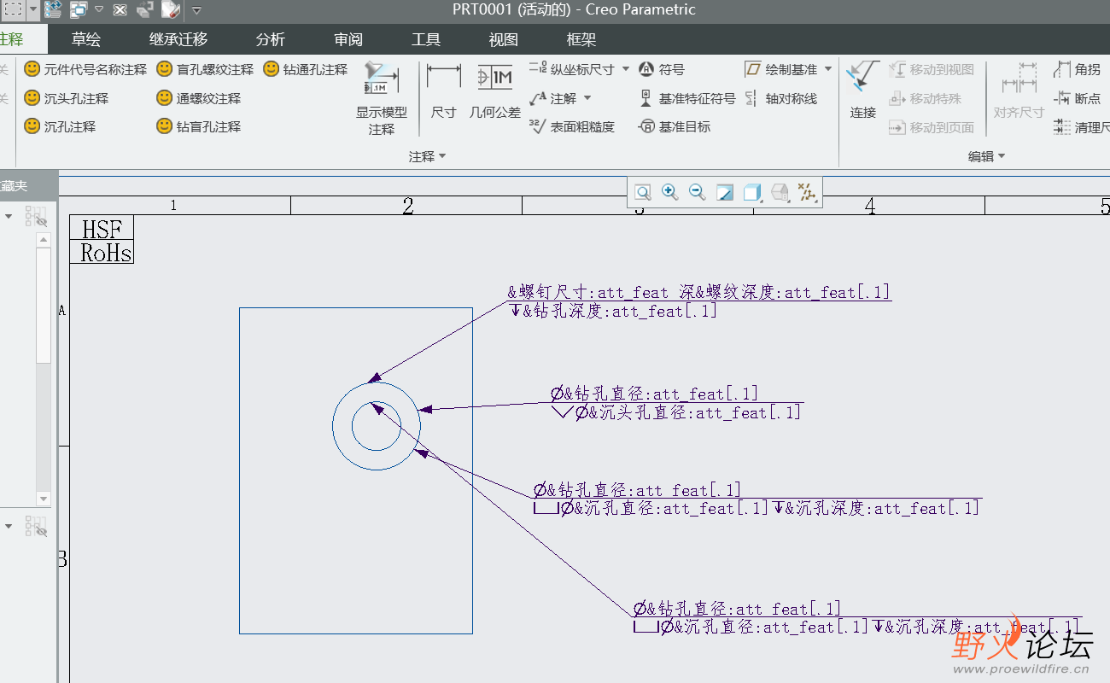Click the 通螺纹注释 smiley button
Image resolution: width=1110 pixels, height=683 pixels.
pyautogui.click(x=198, y=98)
